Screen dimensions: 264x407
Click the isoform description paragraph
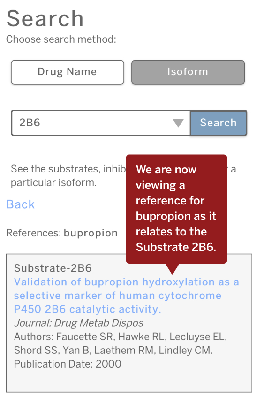68,176
